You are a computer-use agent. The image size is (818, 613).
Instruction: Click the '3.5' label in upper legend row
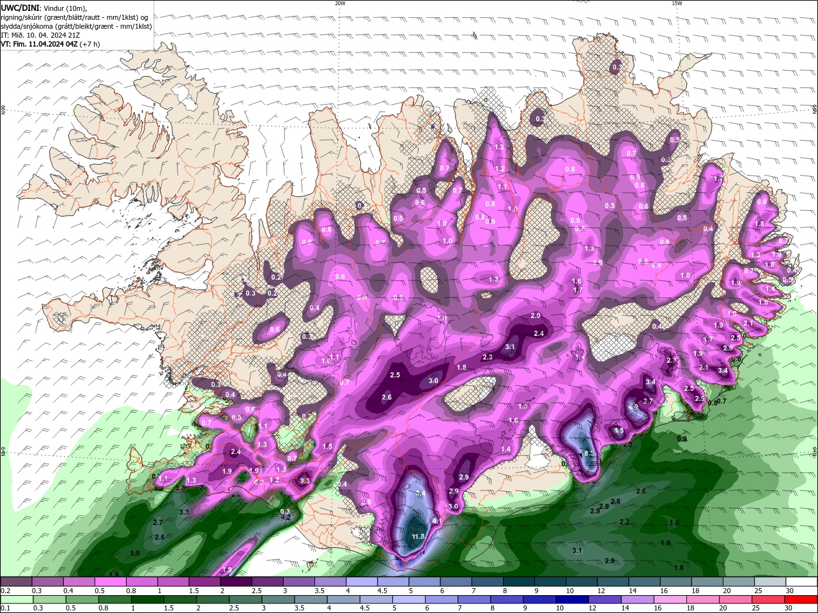point(320,591)
